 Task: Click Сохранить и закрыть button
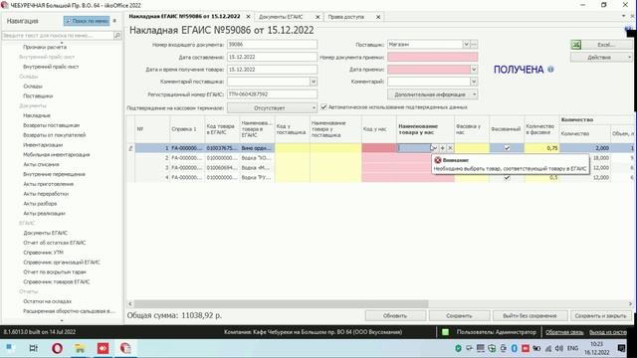[600, 316]
